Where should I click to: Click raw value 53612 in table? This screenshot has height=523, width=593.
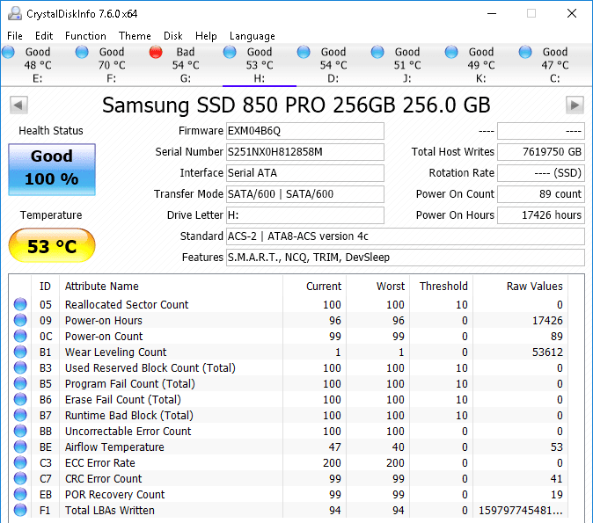pos(547,352)
